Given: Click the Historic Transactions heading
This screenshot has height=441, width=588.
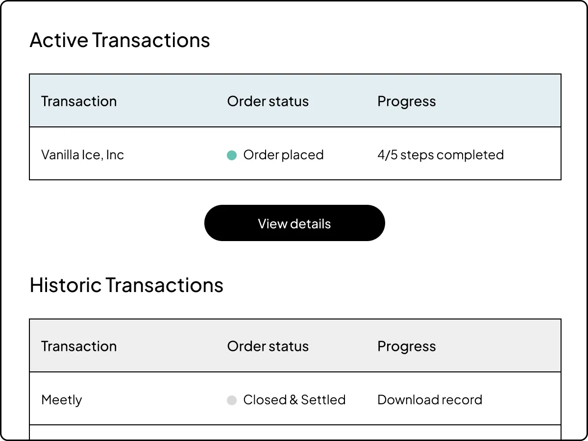Looking at the screenshot, I should click(x=126, y=285).
